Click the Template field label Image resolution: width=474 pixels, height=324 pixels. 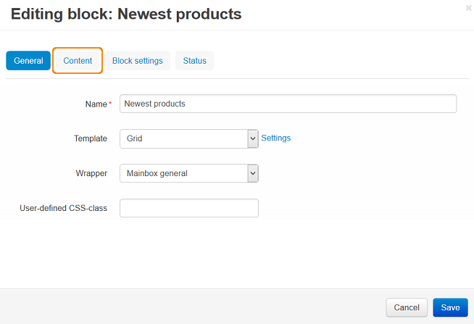click(91, 138)
